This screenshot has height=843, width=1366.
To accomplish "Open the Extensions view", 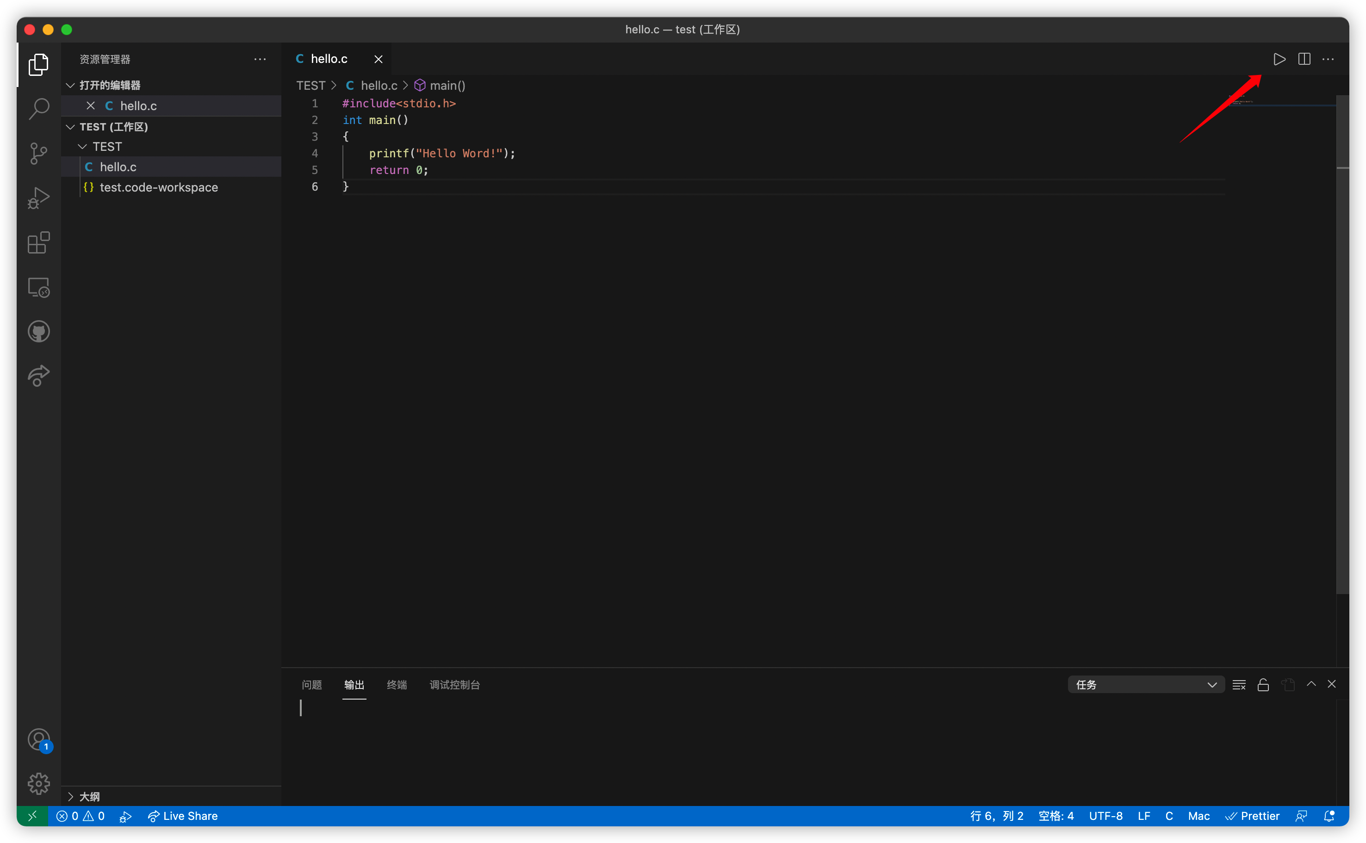I will 38,242.
